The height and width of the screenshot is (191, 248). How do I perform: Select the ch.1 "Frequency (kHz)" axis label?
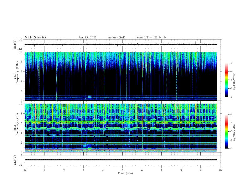(17, 72)
